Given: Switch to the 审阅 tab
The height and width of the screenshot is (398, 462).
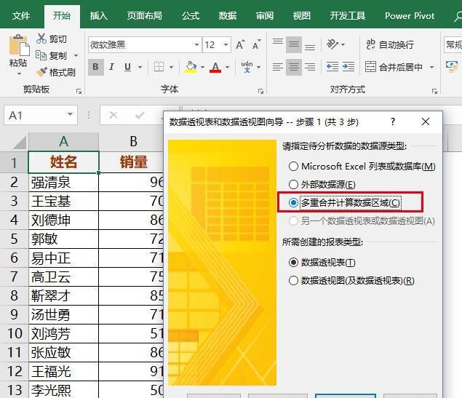Looking at the screenshot, I should pos(265,15).
